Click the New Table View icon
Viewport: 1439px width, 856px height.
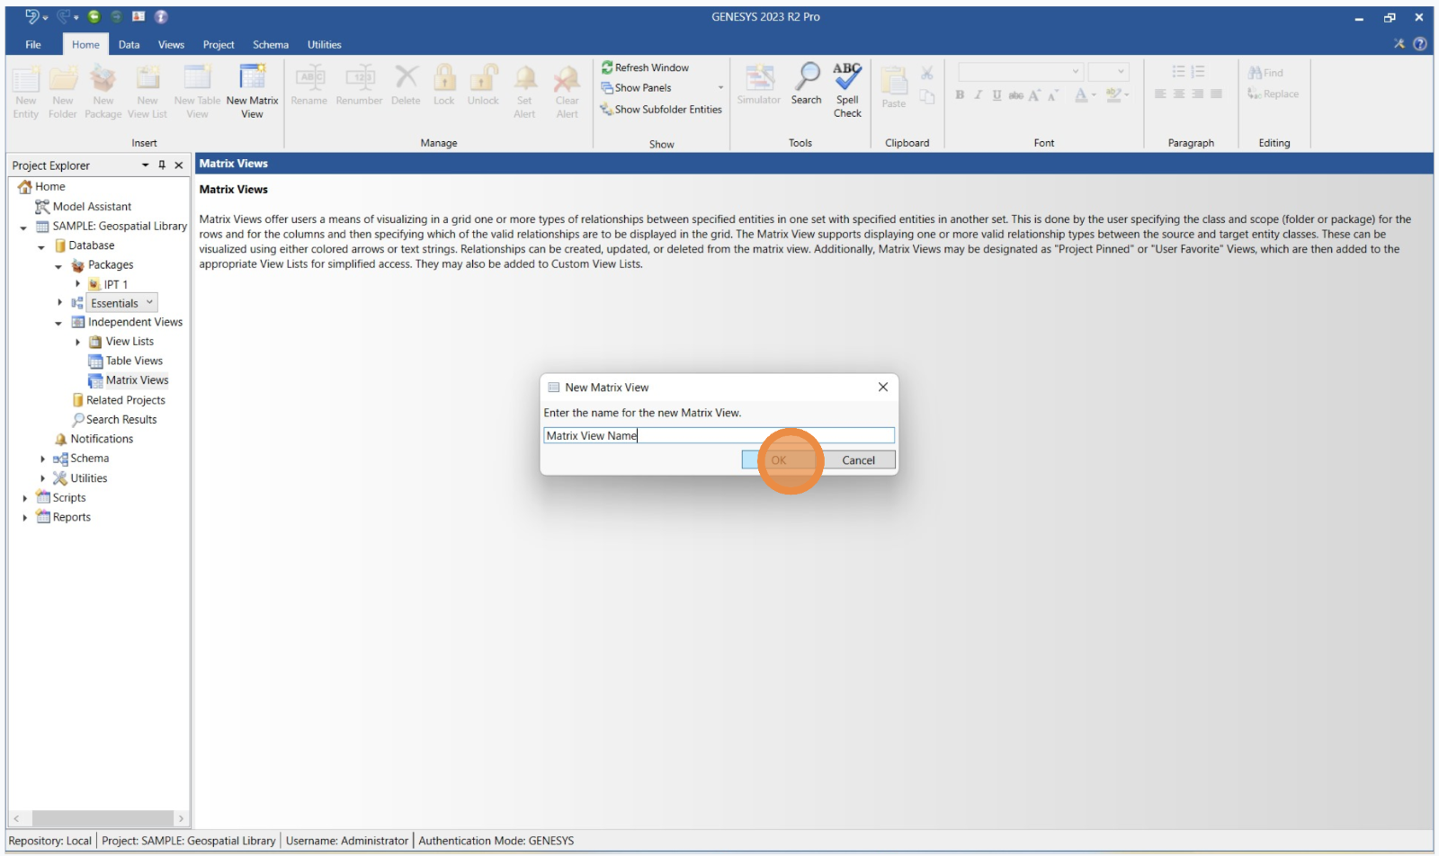[x=197, y=79]
